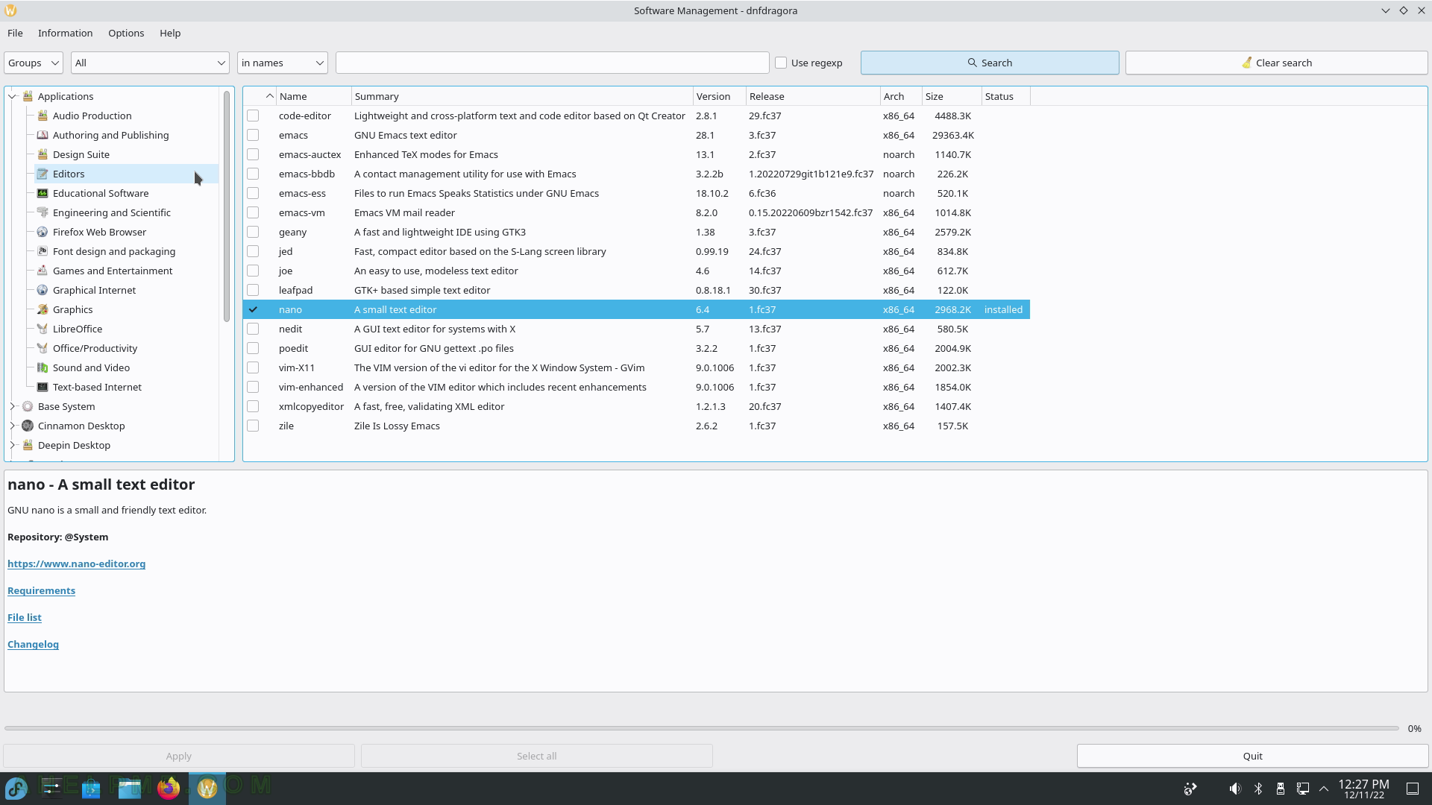
Task: Tick the checkbox for nedit package
Action: click(x=253, y=329)
